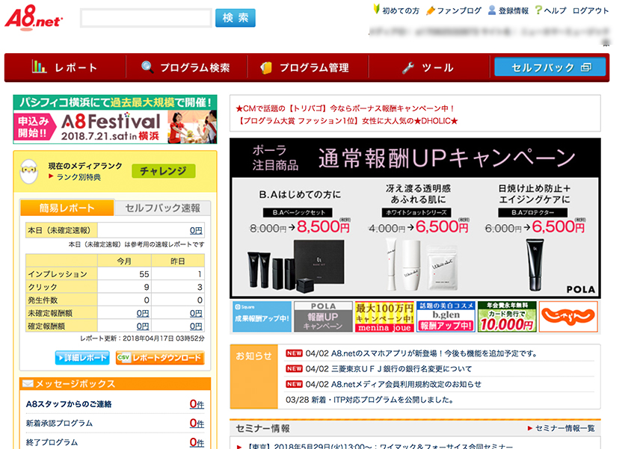Open the DHOLIC program award link
Image resolution: width=643 pixels, height=449 pixels.
tap(346, 121)
